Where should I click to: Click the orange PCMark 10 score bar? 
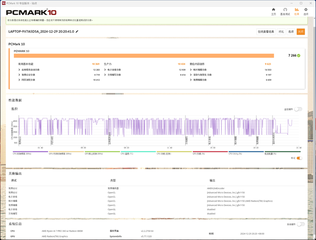(144, 56)
